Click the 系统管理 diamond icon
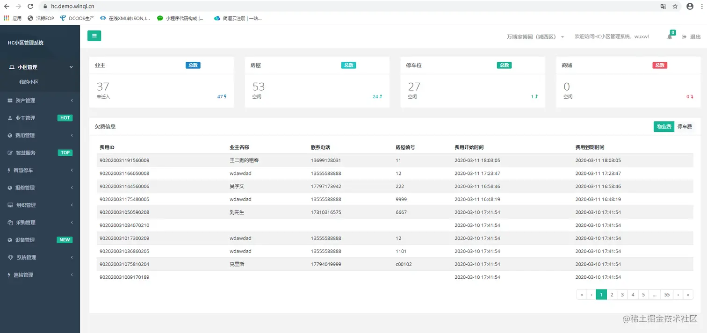Image resolution: width=707 pixels, height=333 pixels. click(x=11, y=257)
